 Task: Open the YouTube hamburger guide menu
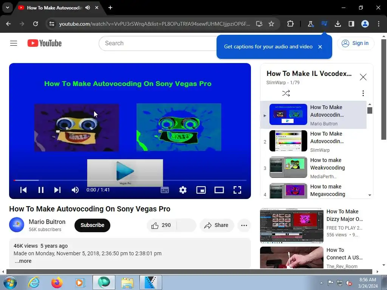click(x=14, y=43)
